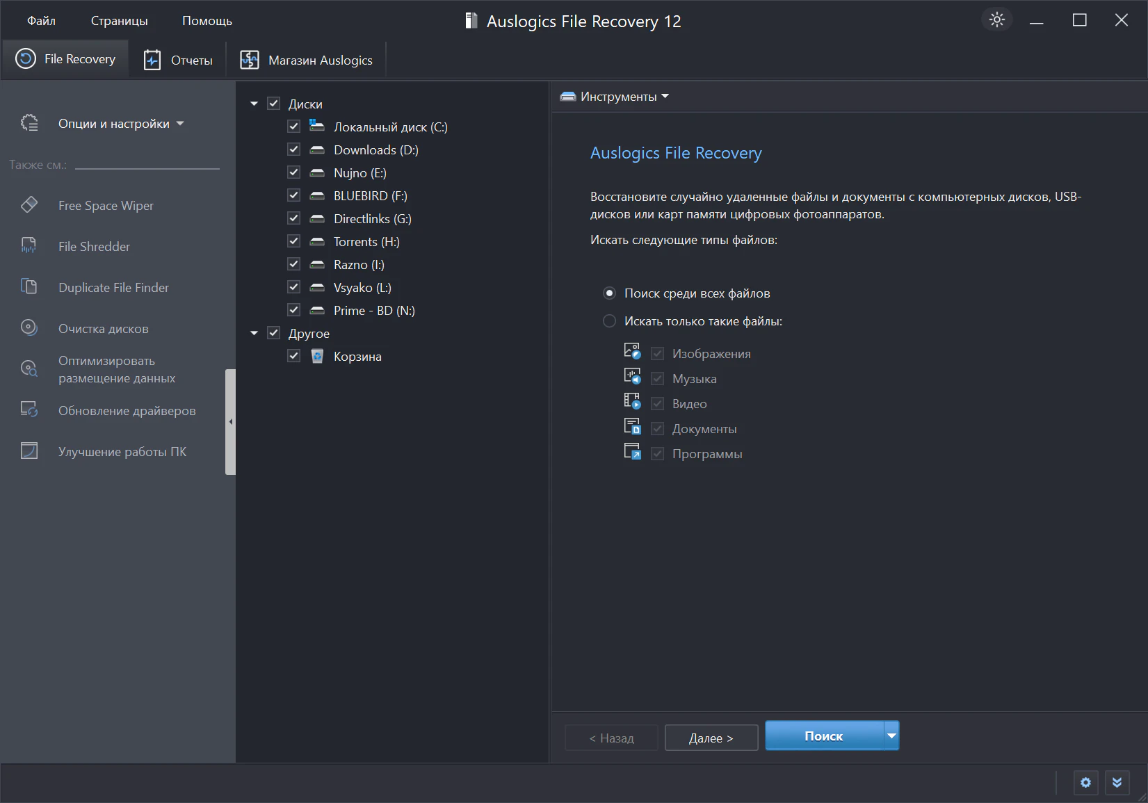Open the Помощь menu

point(207,21)
